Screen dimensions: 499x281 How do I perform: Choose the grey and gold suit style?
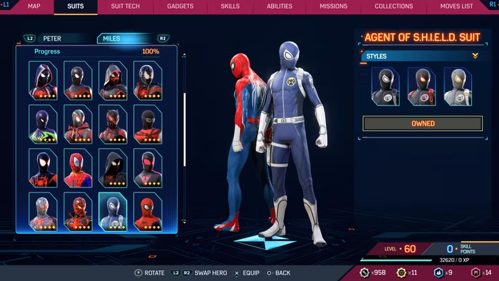(x=458, y=86)
